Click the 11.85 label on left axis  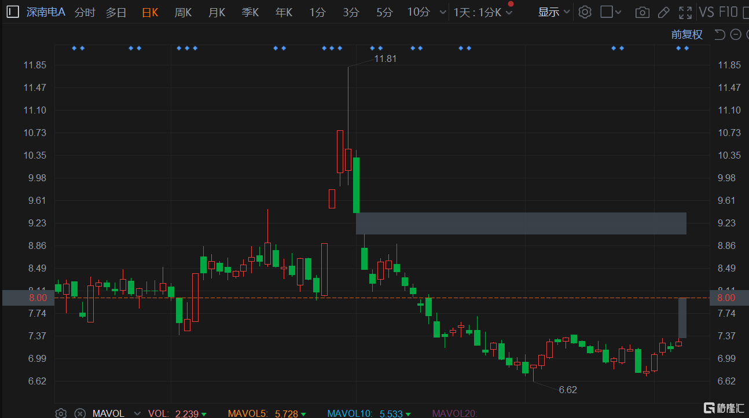pyautogui.click(x=35, y=65)
